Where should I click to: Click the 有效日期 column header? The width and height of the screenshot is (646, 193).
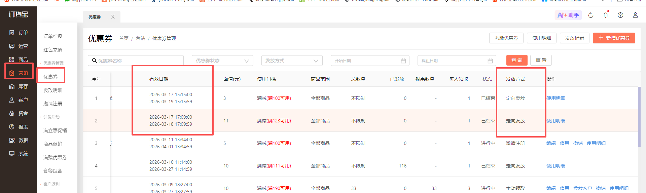159,79
